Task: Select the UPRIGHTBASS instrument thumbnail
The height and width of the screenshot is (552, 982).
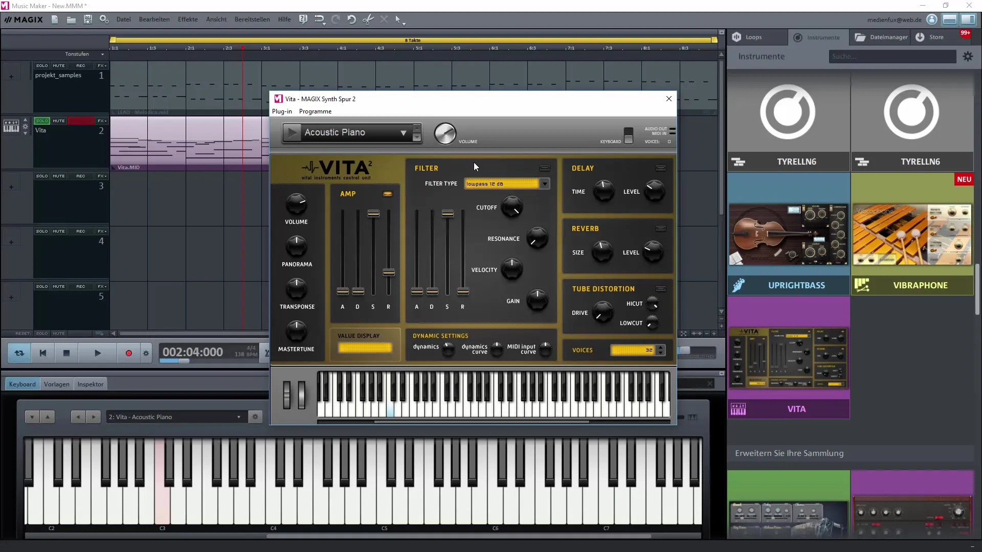Action: coord(789,234)
